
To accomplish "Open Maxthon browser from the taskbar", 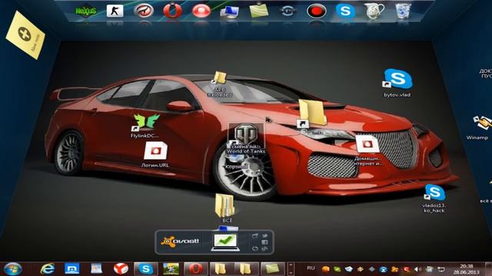I will click(71, 268).
